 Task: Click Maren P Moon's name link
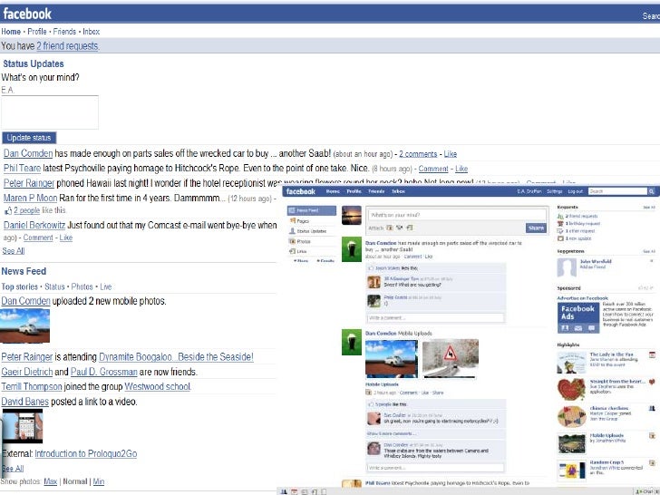coord(30,198)
